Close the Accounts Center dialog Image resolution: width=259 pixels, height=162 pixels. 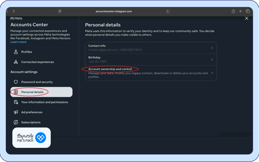tap(246, 18)
